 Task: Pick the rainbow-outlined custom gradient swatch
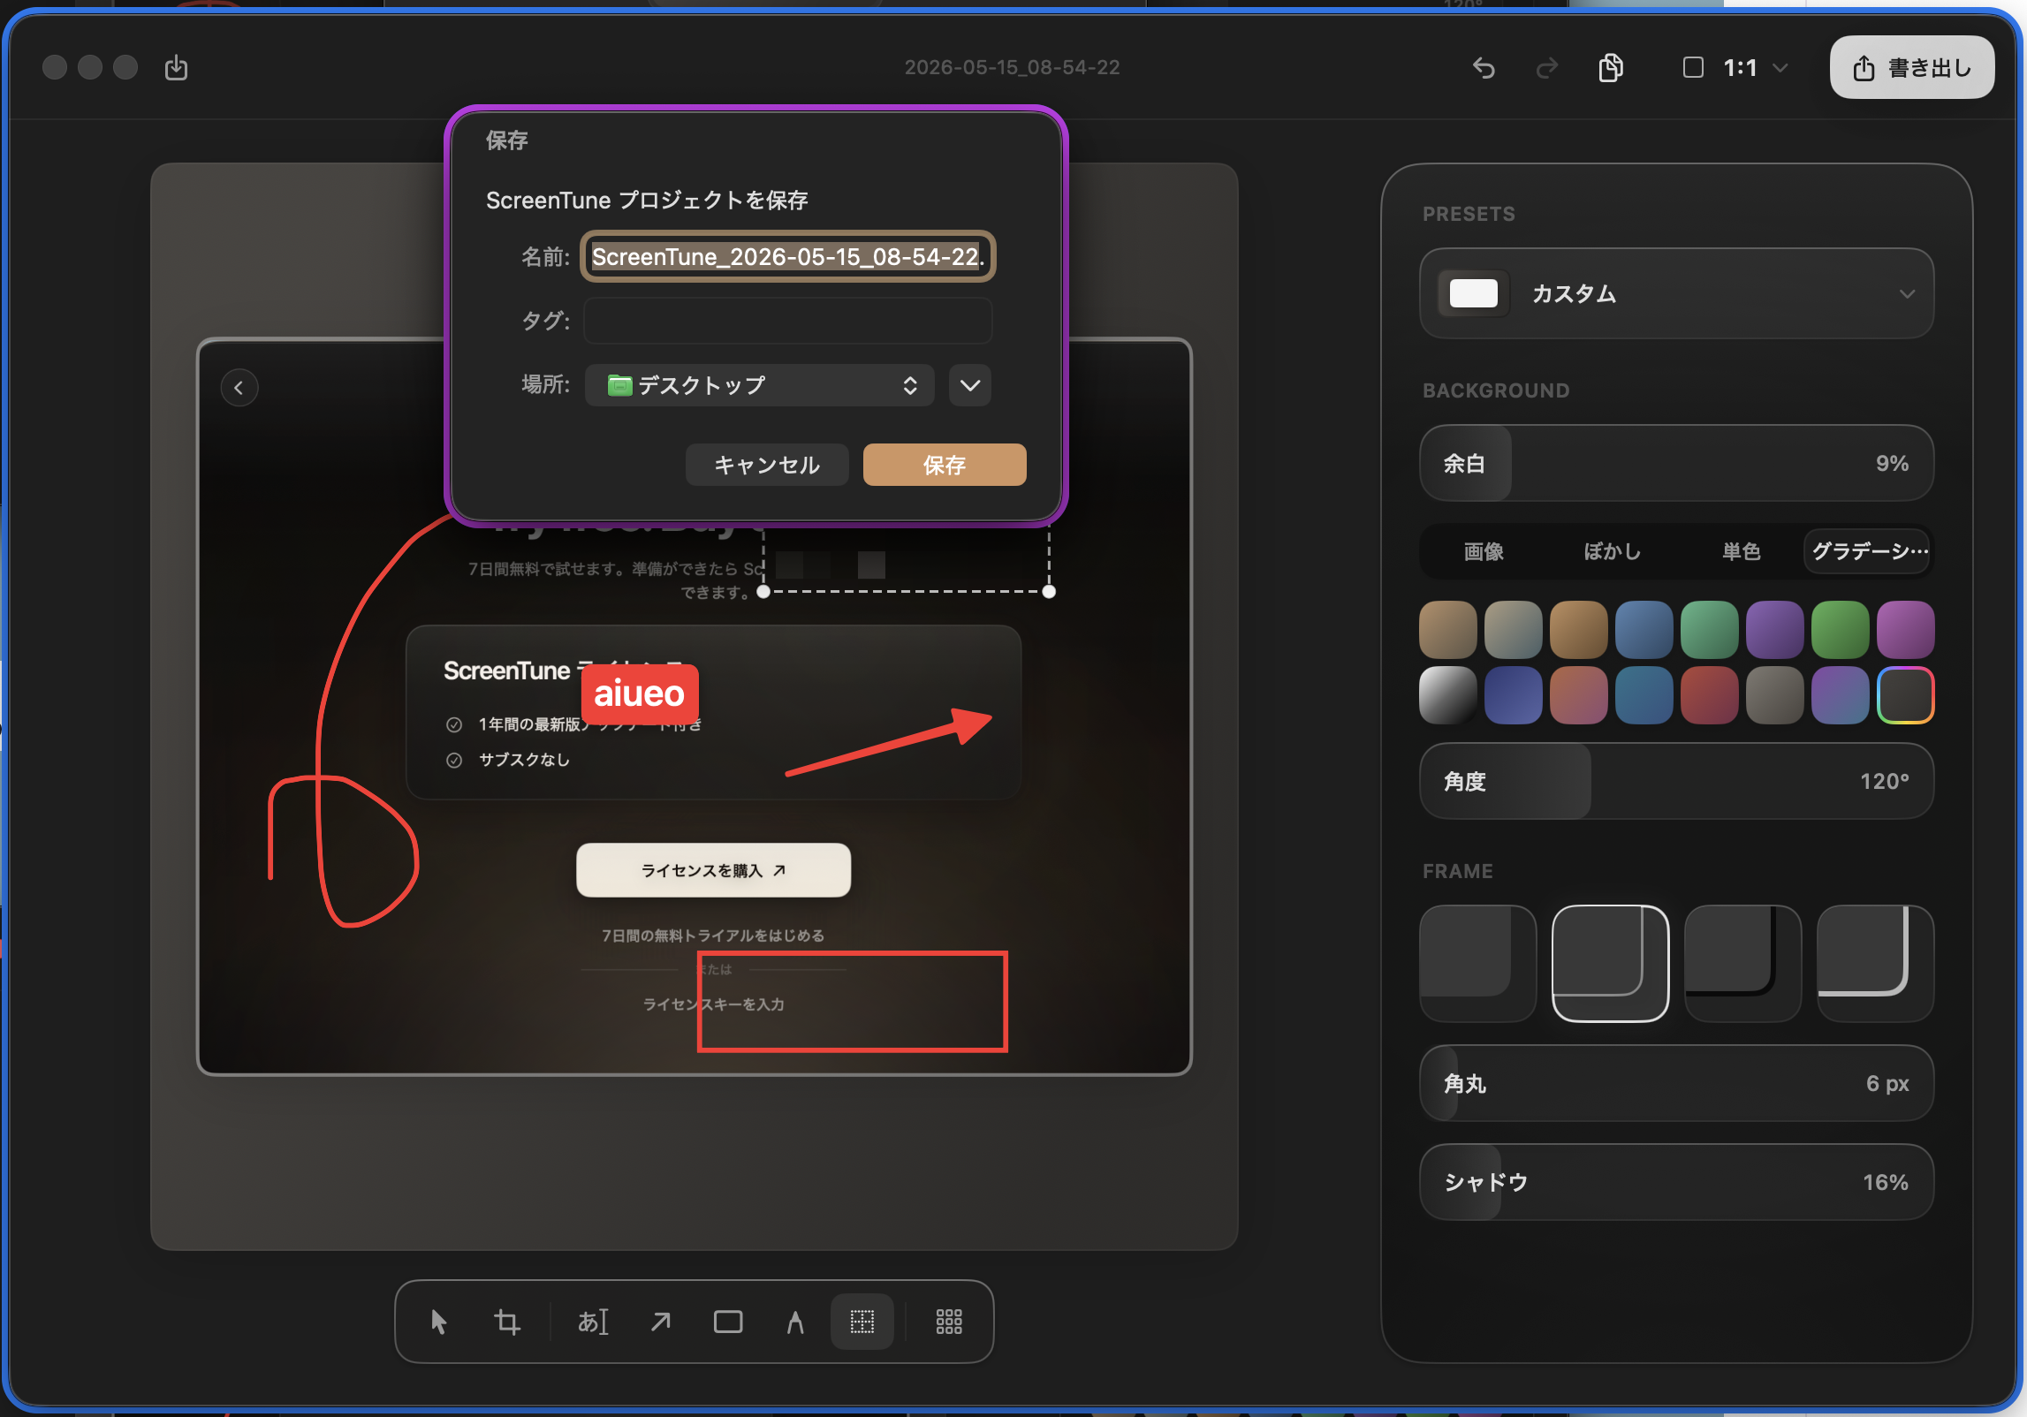1906,695
